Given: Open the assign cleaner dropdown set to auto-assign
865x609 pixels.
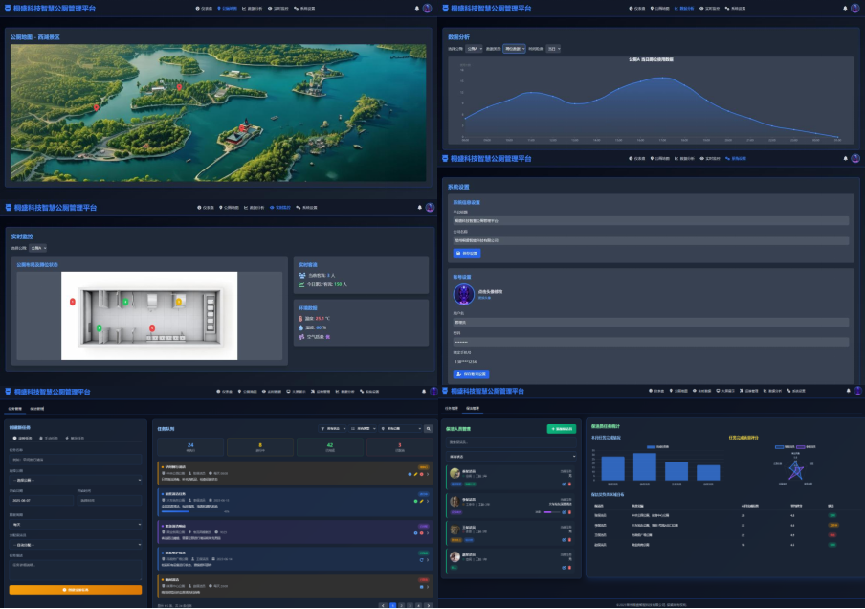Looking at the screenshot, I should 76,545.
